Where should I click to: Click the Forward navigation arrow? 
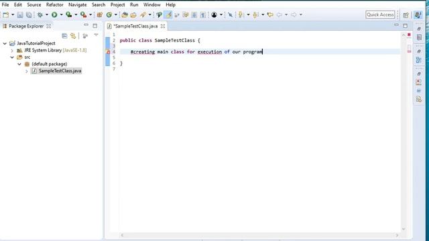(294, 15)
